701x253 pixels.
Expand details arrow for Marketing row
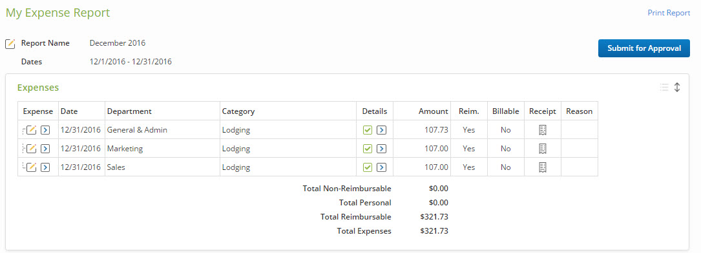(381, 149)
